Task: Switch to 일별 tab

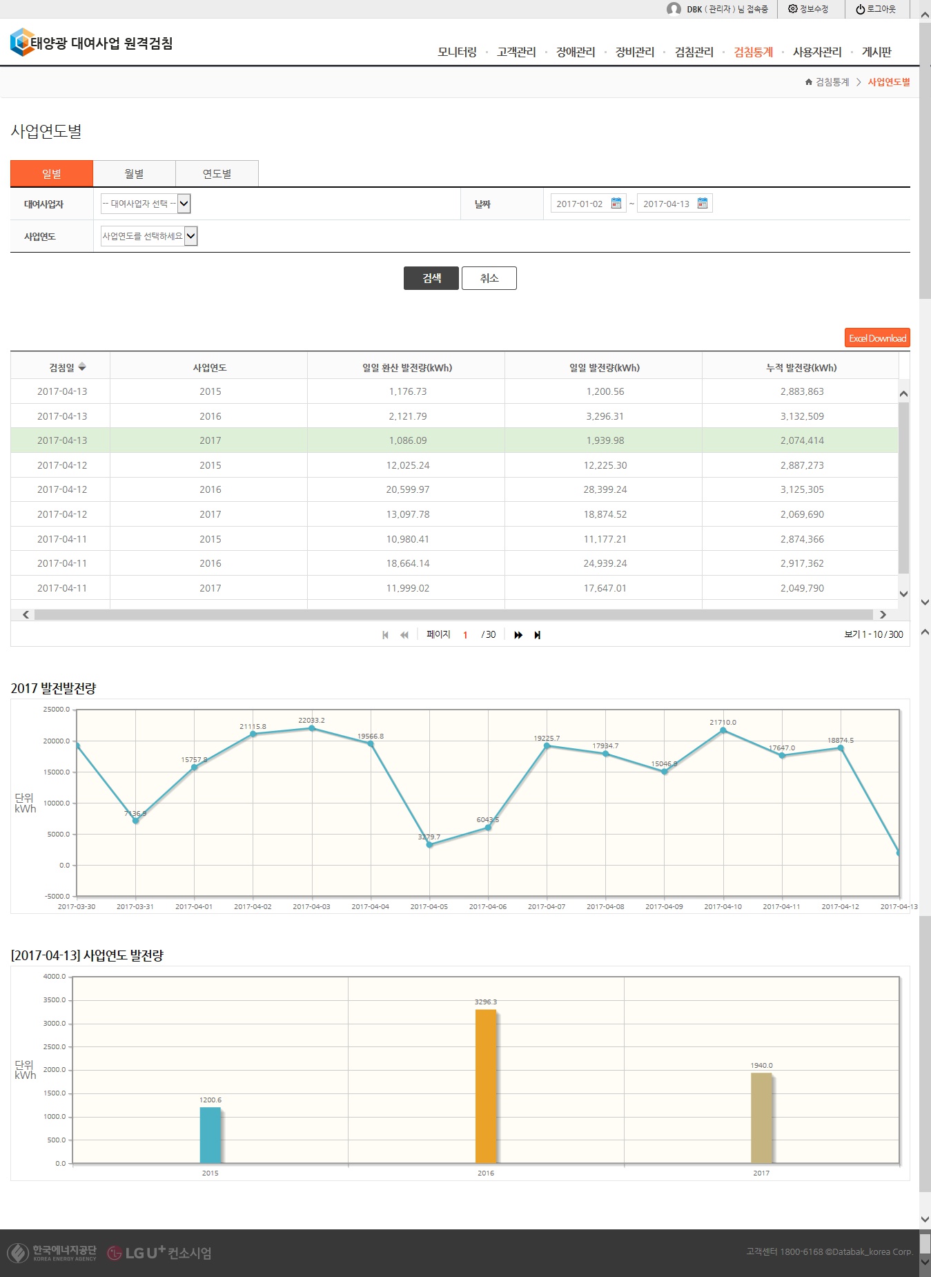Action: (x=52, y=174)
